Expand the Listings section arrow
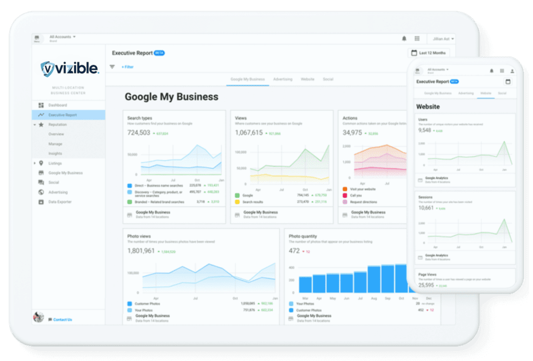 coord(35,163)
